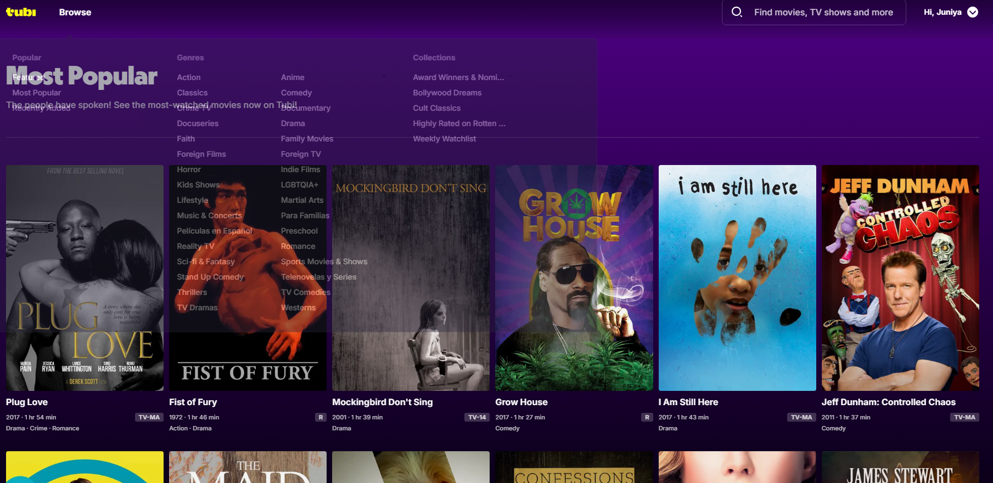Open the Bollywood Dreams collection
The width and height of the screenshot is (993, 483).
click(447, 93)
